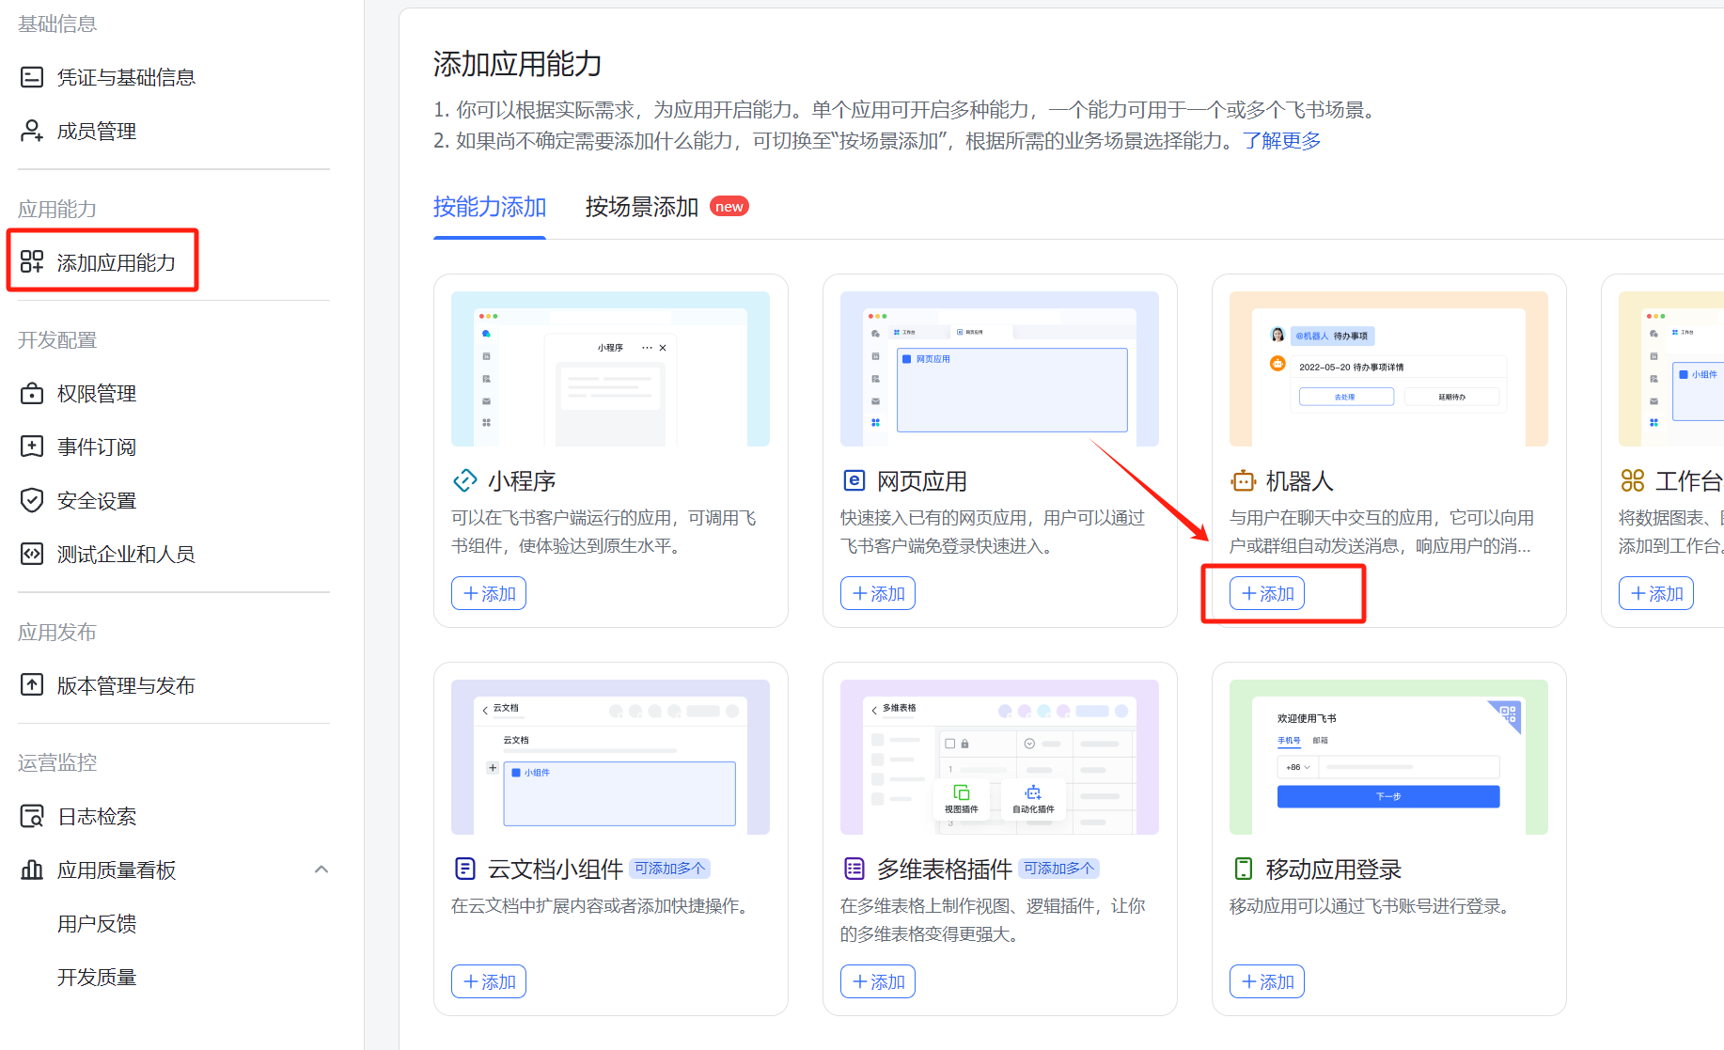Click the 机器人 robot icon
1724x1050 pixels.
coord(1243,481)
